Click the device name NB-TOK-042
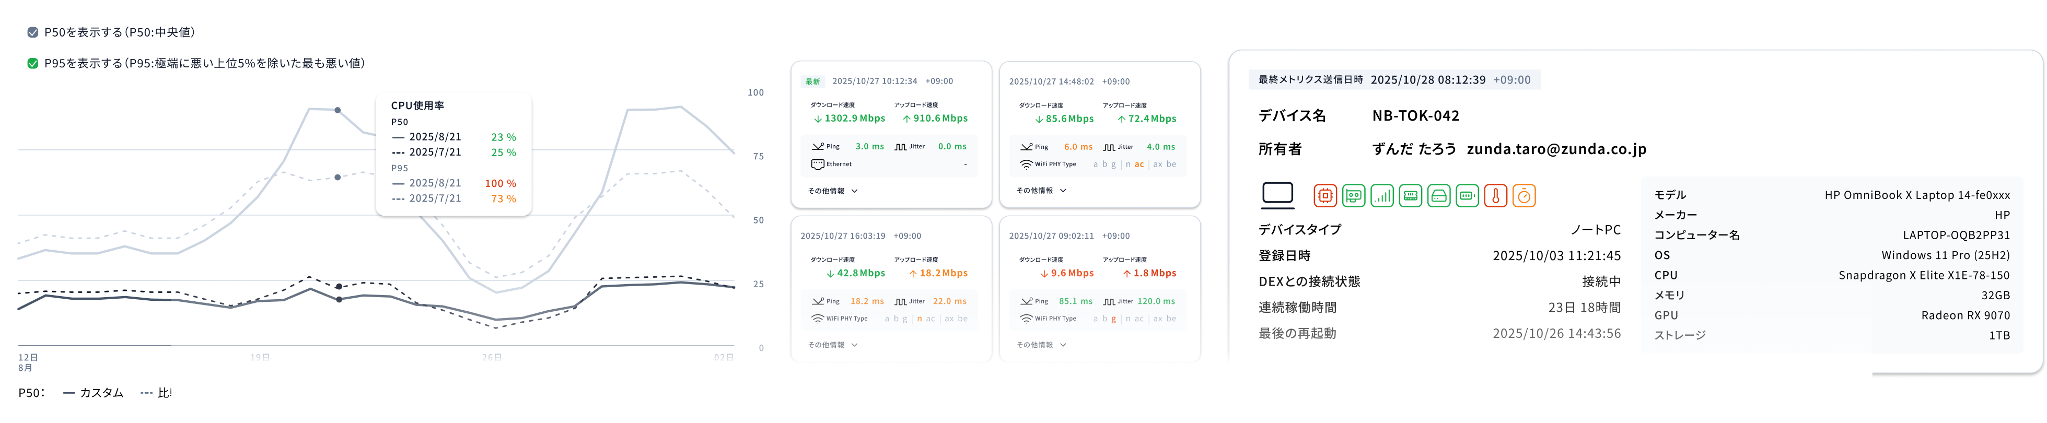This screenshot has height=423, width=2047. (1415, 116)
